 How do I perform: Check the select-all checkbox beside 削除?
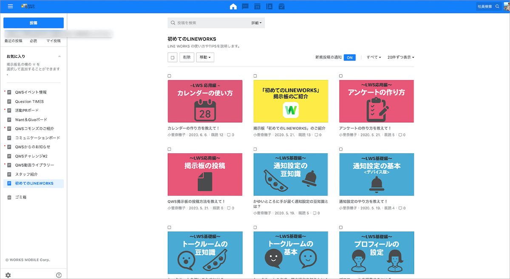[173, 57]
